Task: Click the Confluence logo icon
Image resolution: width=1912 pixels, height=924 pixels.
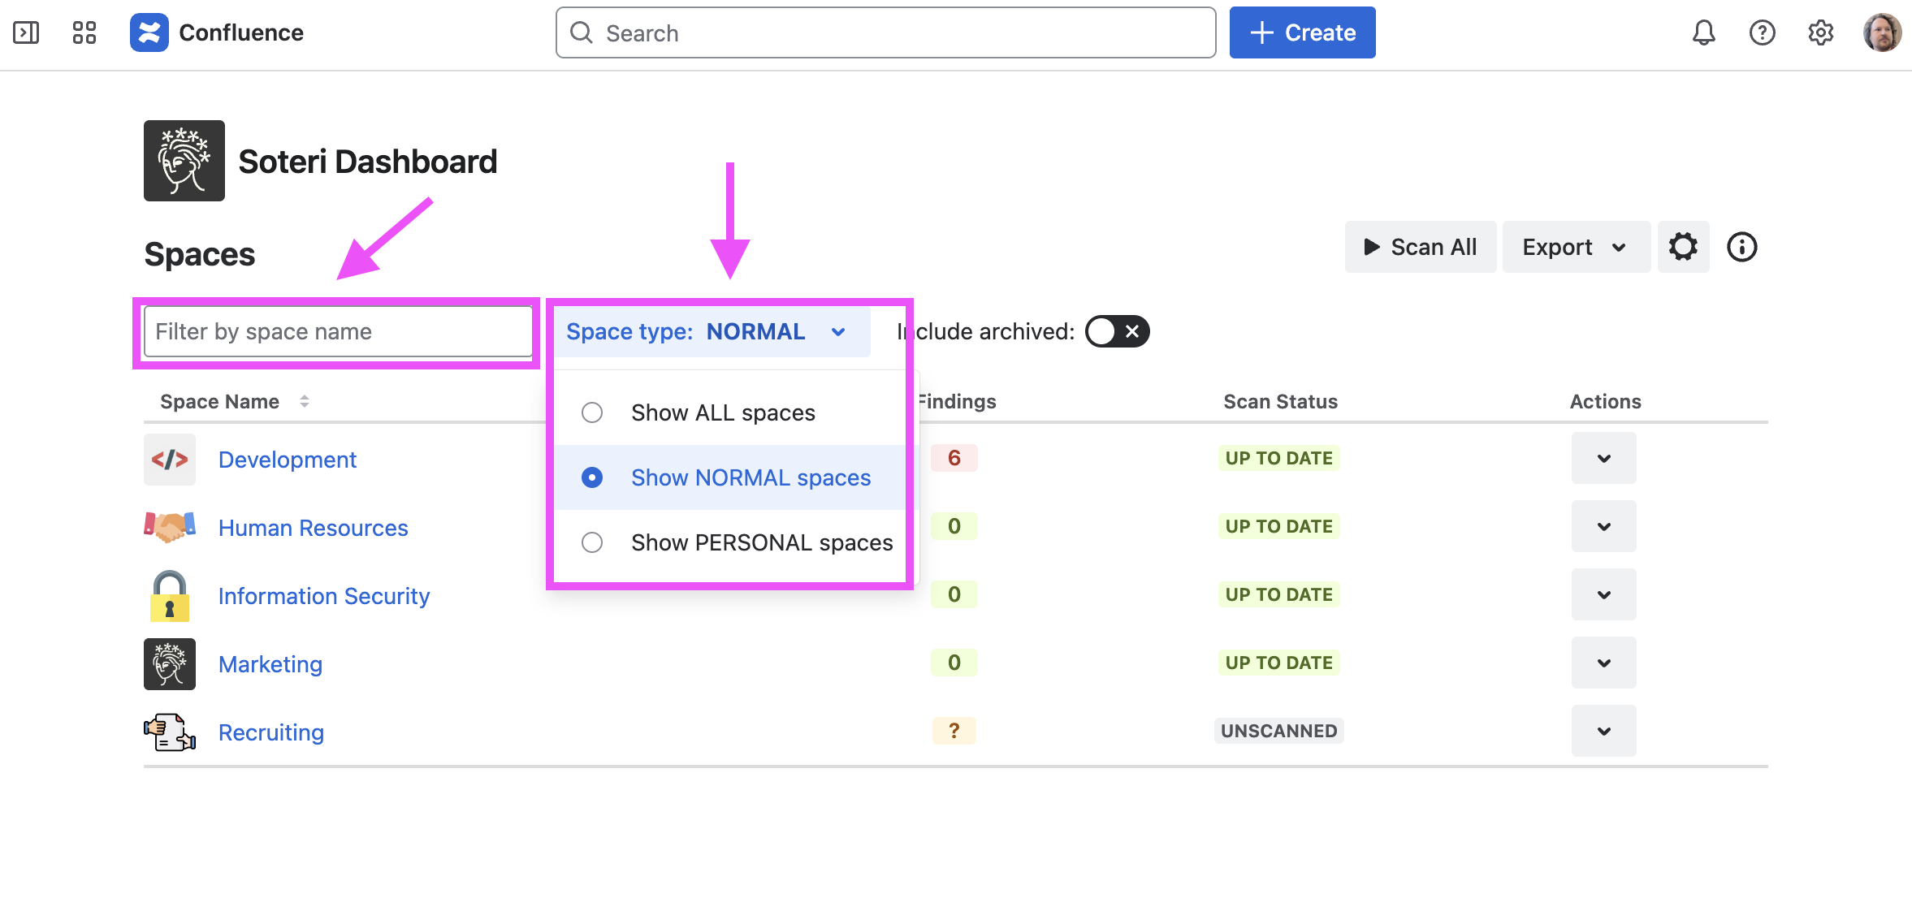Action: pyautogui.click(x=149, y=32)
